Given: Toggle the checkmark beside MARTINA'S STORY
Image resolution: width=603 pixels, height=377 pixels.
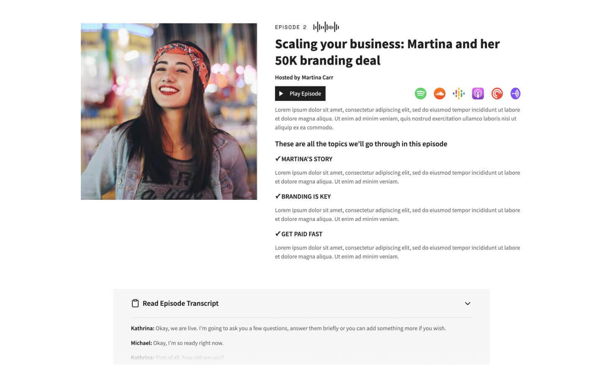Looking at the screenshot, I should [x=277, y=159].
